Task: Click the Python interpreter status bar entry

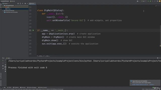Action: 151,89
